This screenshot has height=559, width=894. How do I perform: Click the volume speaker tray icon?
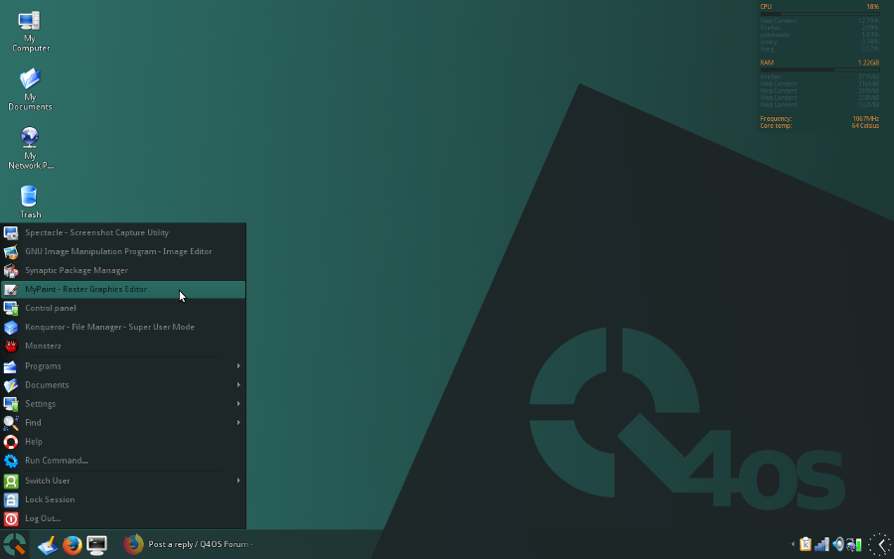click(837, 544)
